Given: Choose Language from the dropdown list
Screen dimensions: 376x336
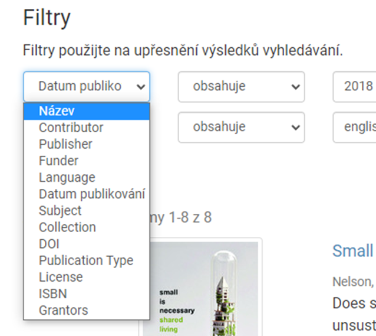Looking at the screenshot, I should tap(87, 178).
